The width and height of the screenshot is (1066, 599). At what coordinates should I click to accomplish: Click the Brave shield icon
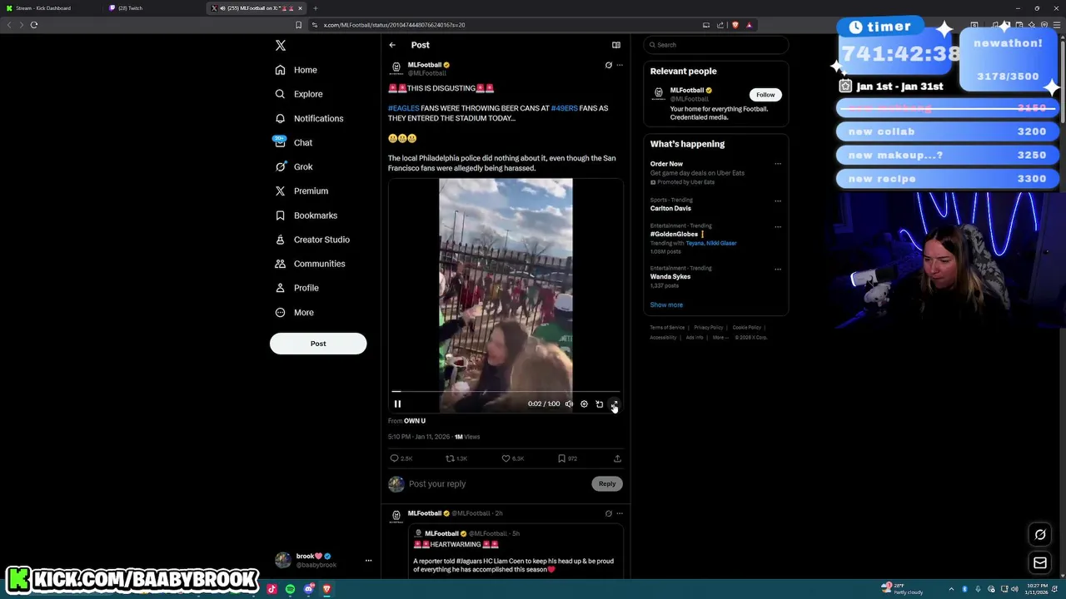tap(735, 25)
